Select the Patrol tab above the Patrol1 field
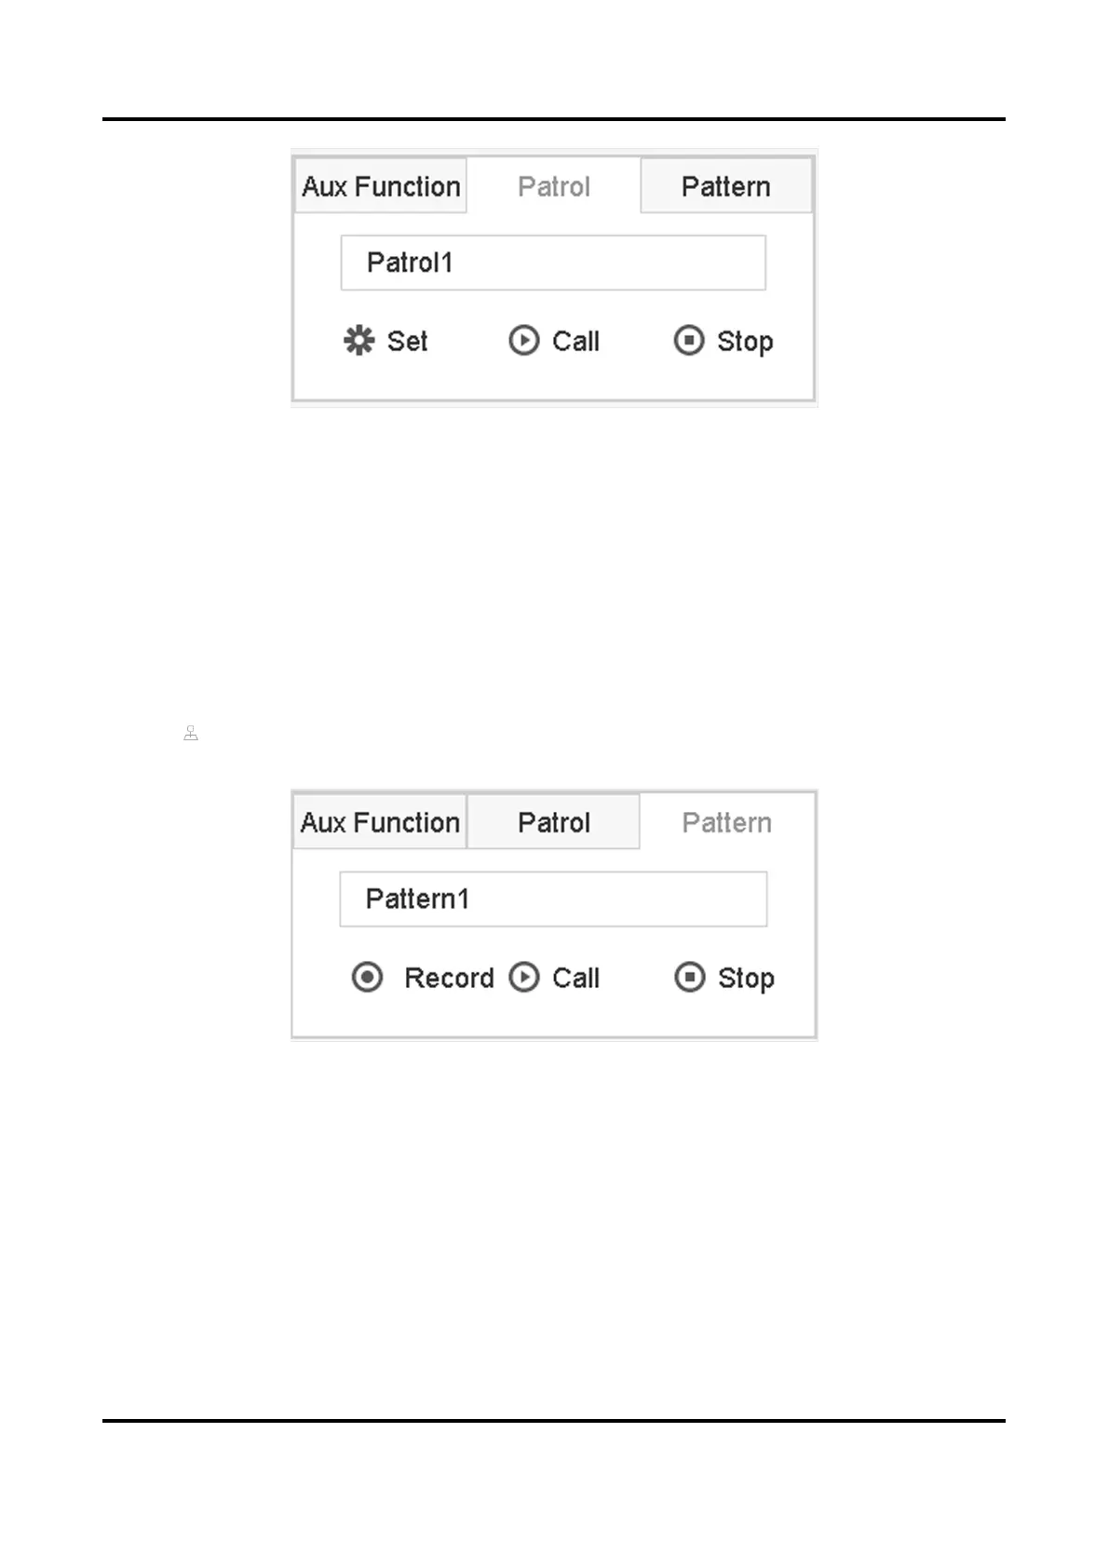Viewport: 1109px width, 1568px height. [553, 186]
